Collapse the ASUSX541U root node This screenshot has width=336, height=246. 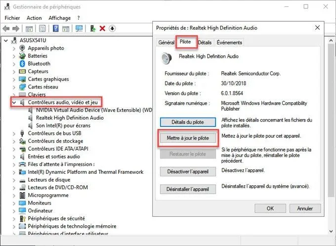tap(6, 41)
